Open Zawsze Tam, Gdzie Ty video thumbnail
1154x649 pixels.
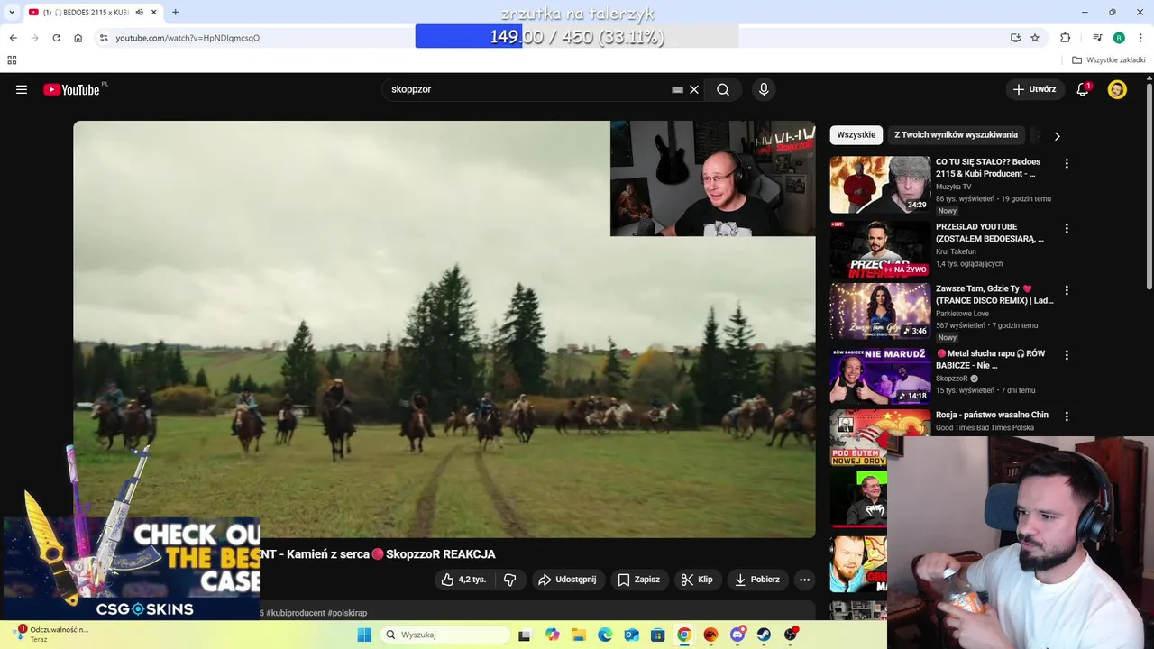[880, 311]
